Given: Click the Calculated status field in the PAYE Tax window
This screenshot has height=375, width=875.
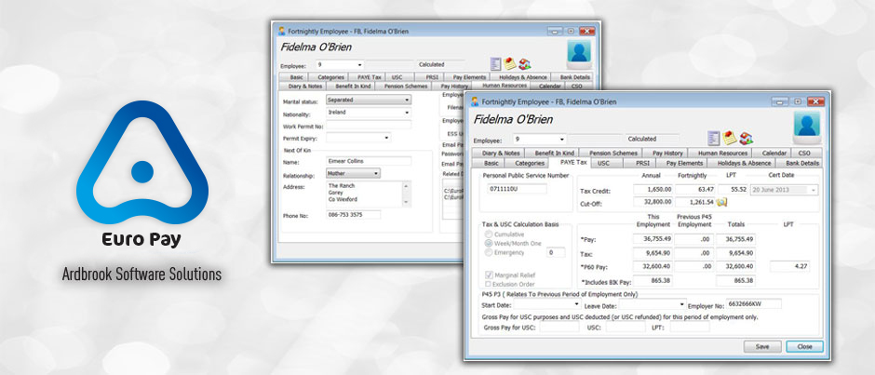Looking at the screenshot, I should tap(653, 139).
